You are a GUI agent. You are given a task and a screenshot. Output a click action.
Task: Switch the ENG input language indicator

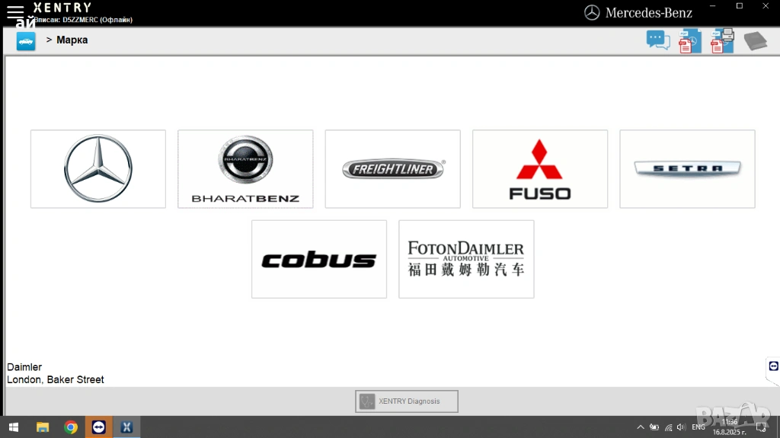[698, 427]
